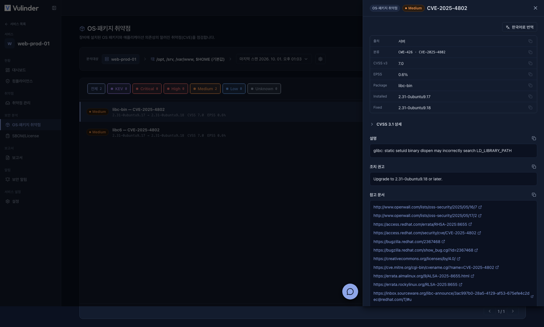Open 보안 알림 in sidebar
544x327 pixels.
coord(30,180)
